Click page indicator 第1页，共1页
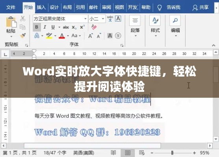The width and height of the screenshot is (219, 157). point(20,153)
